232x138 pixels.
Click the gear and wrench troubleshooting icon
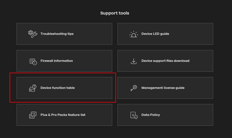coord(32,34)
